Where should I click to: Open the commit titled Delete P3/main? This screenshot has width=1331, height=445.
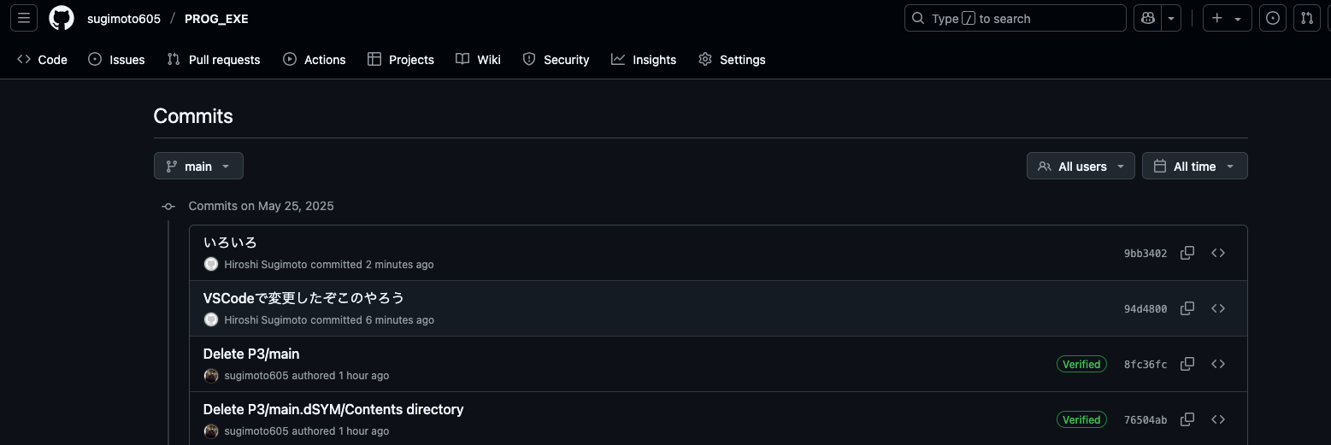click(x=251, y=354)
